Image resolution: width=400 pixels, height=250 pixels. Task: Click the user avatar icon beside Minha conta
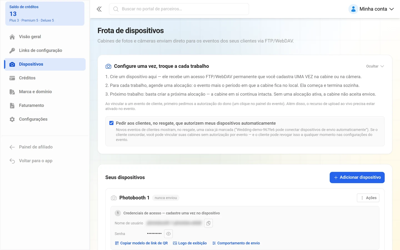(353, 9)
